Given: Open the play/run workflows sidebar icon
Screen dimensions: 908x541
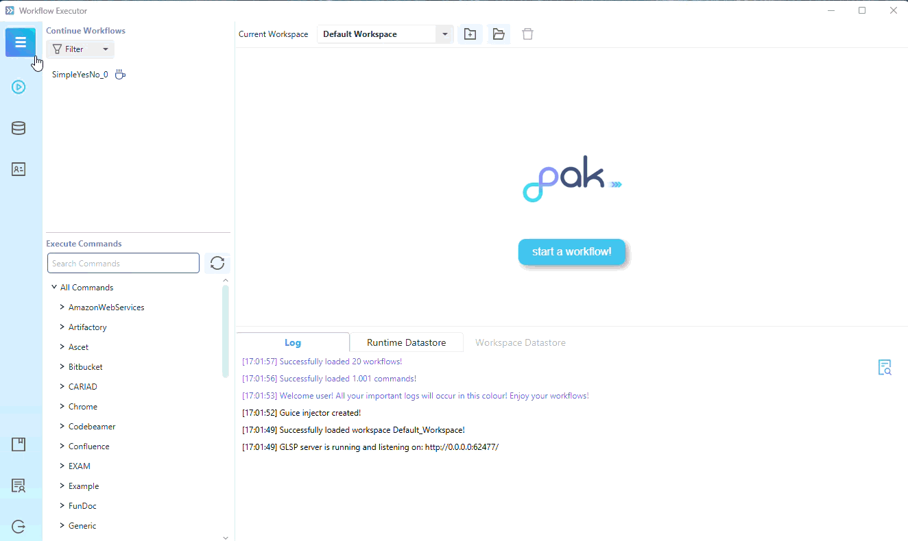Looking at the screenshot, I should (19, 87).
